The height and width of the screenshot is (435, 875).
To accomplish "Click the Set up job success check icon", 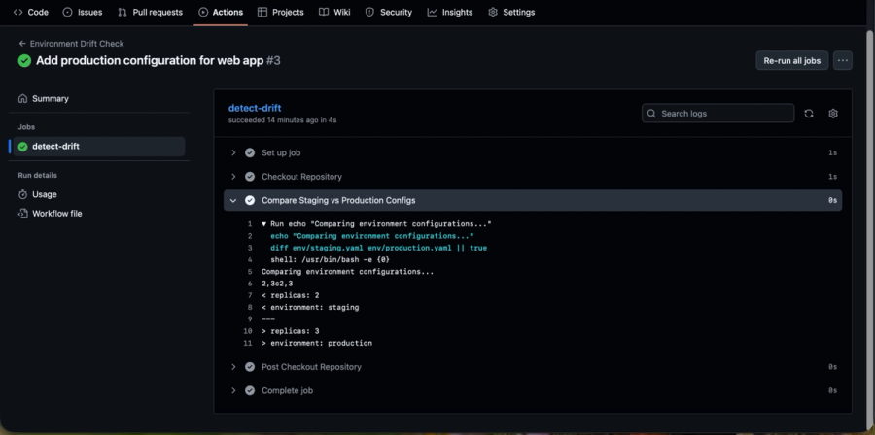I will point(250,152).
